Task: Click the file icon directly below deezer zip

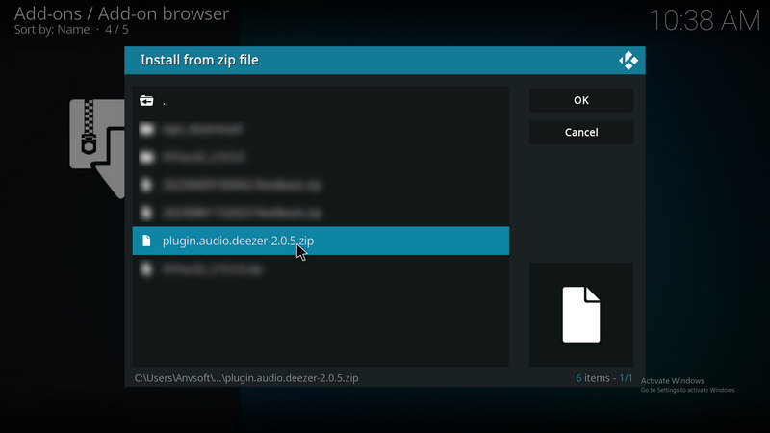Action: click(146, 269)
